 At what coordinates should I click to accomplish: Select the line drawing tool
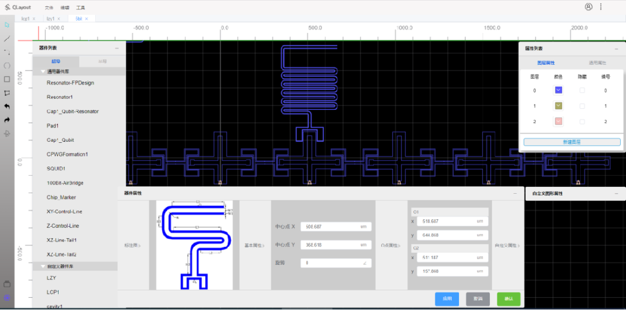point(7,39)
